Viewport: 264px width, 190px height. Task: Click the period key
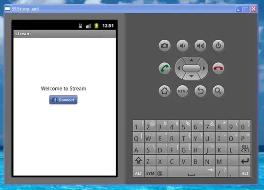pos(233,160)
